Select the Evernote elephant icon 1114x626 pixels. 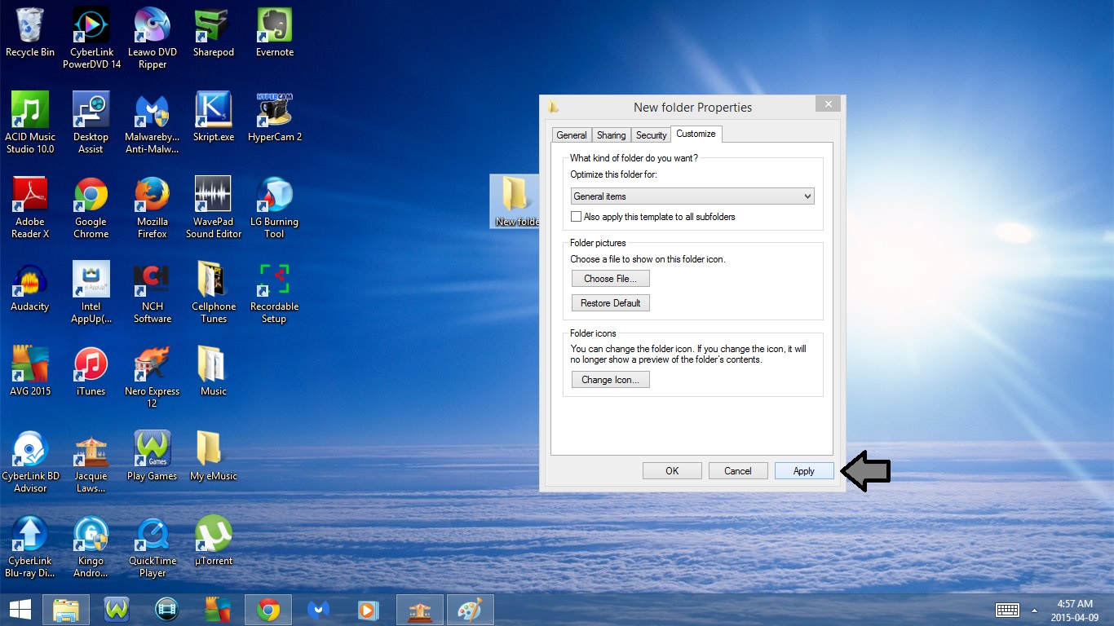pyautogui.click(x=275, y=33)
